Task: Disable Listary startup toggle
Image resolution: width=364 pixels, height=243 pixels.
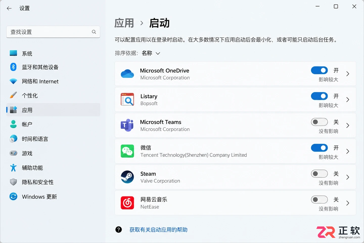Action: tap(319, 96)
